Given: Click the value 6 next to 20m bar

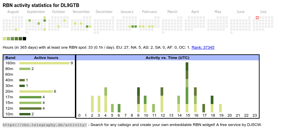Looking at the screenshot, I should coord(55,91).
